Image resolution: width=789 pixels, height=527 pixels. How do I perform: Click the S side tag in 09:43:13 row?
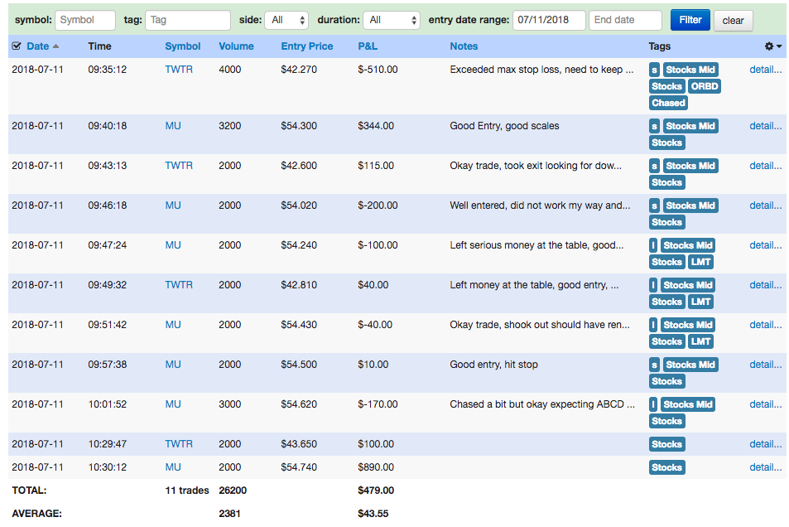(x=654, y=167)
